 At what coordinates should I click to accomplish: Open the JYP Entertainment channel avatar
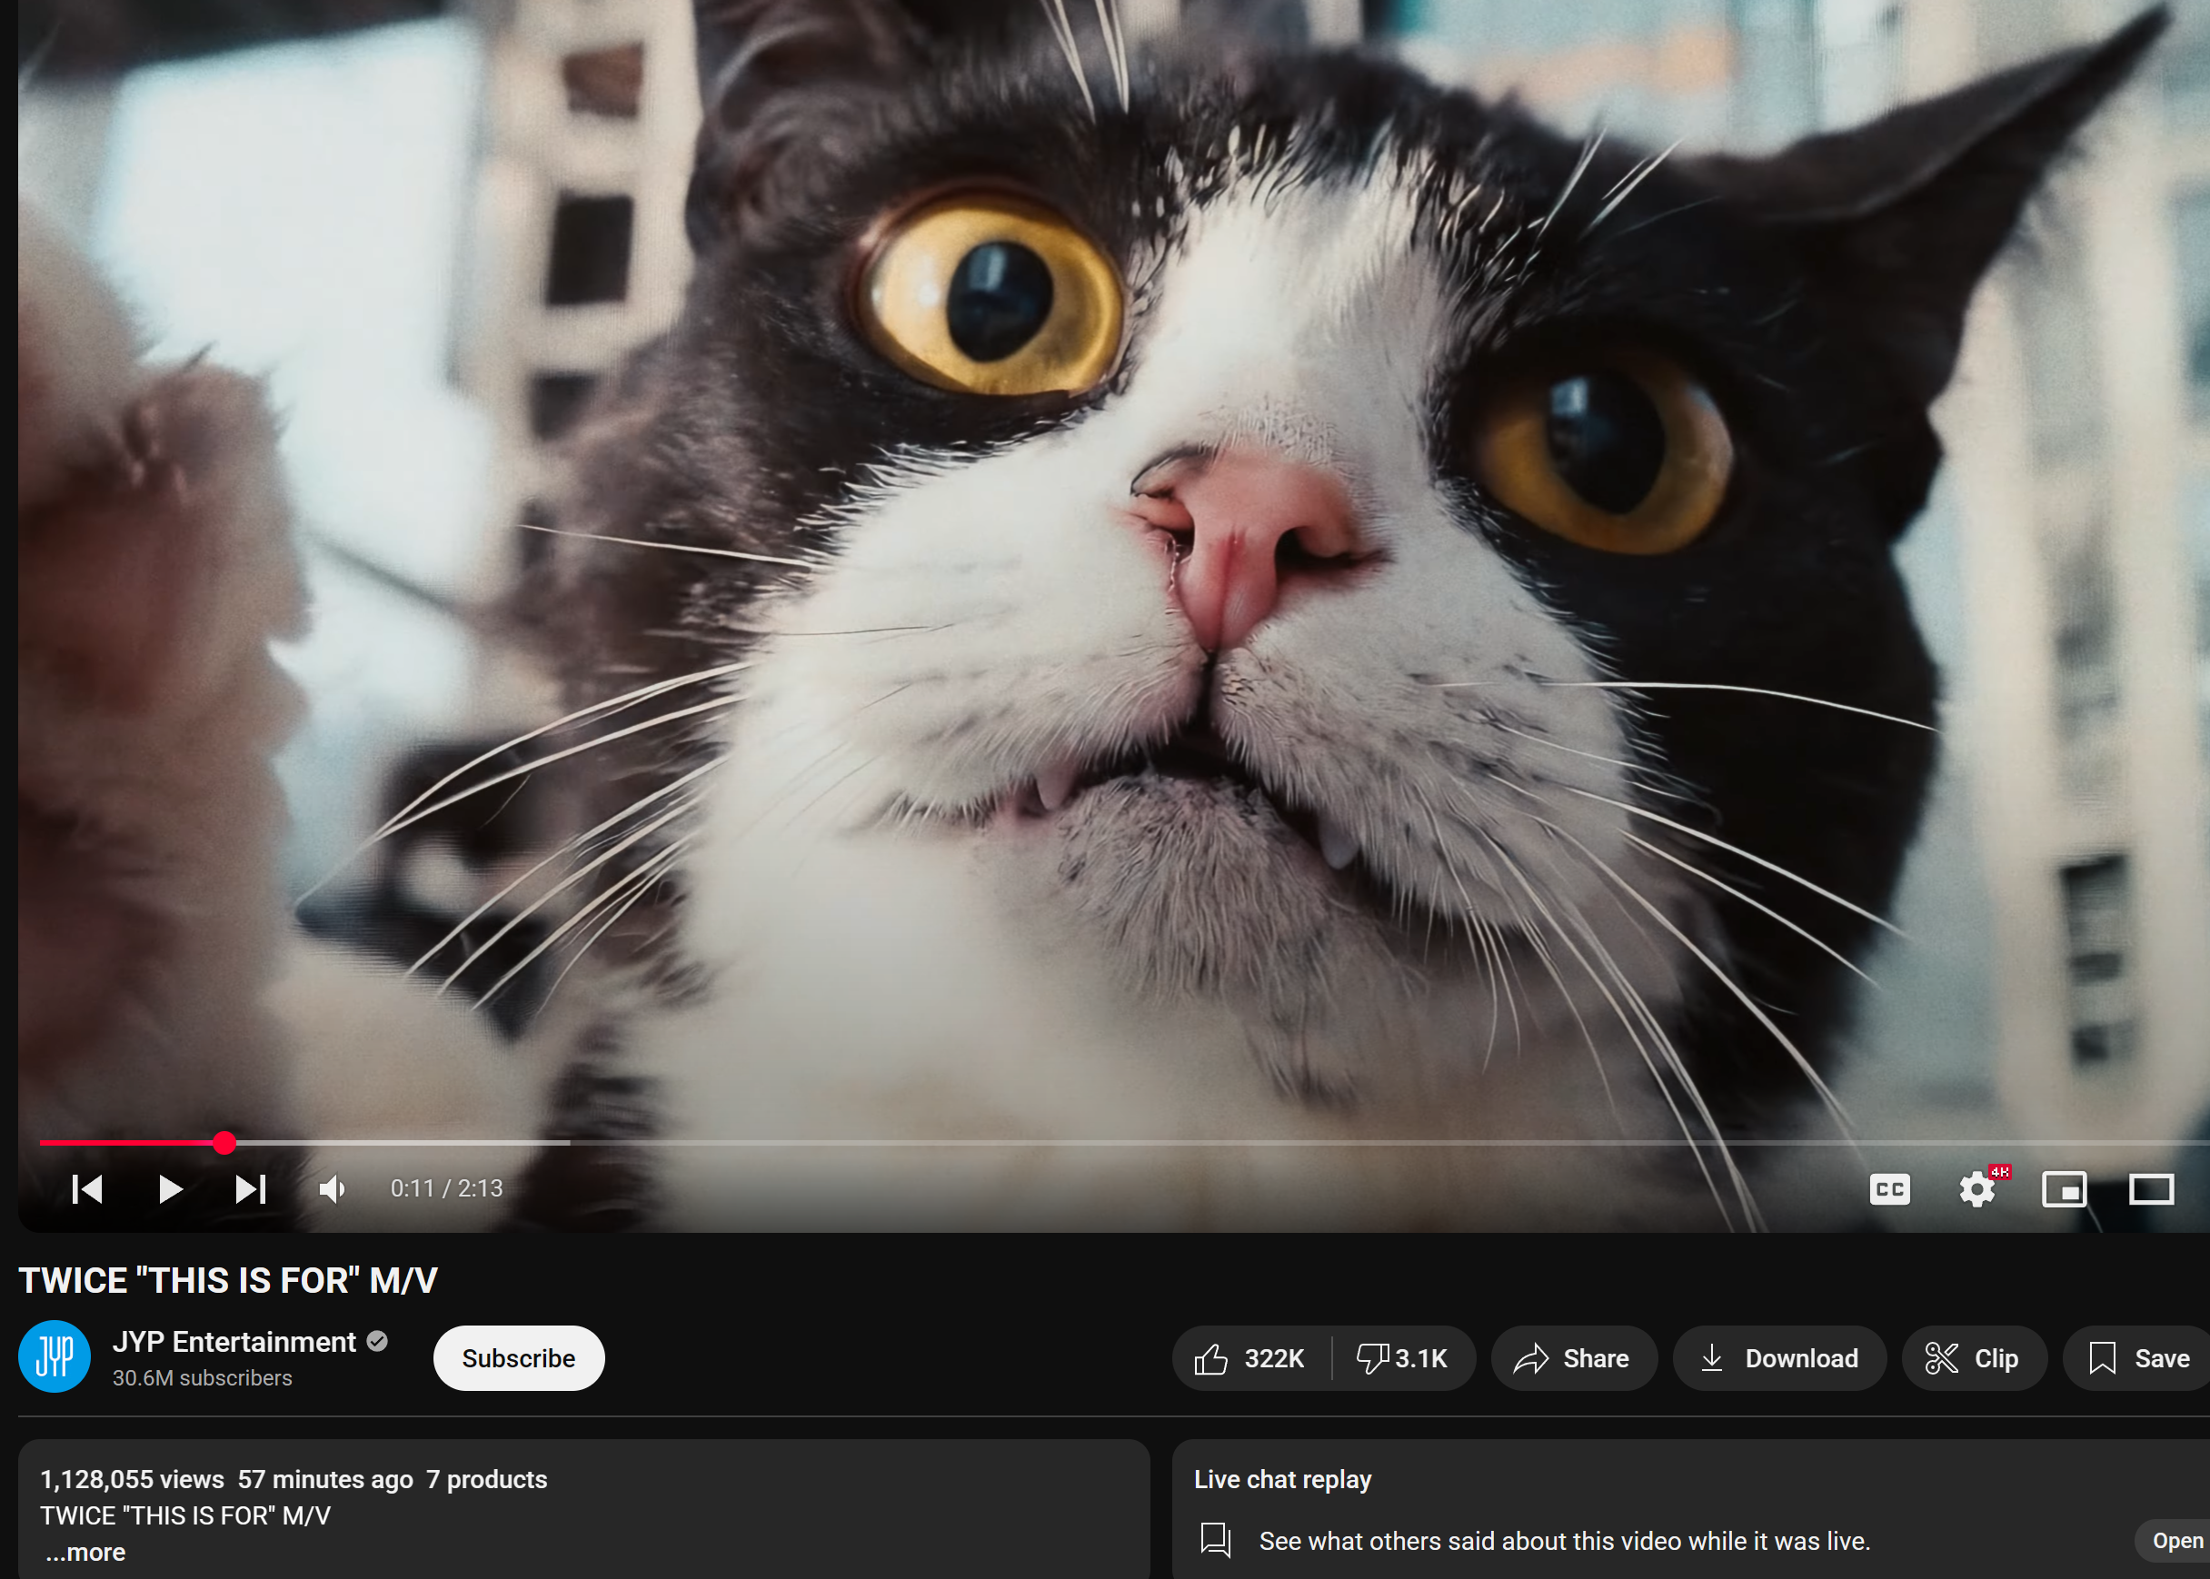(x=55, y=1356)
